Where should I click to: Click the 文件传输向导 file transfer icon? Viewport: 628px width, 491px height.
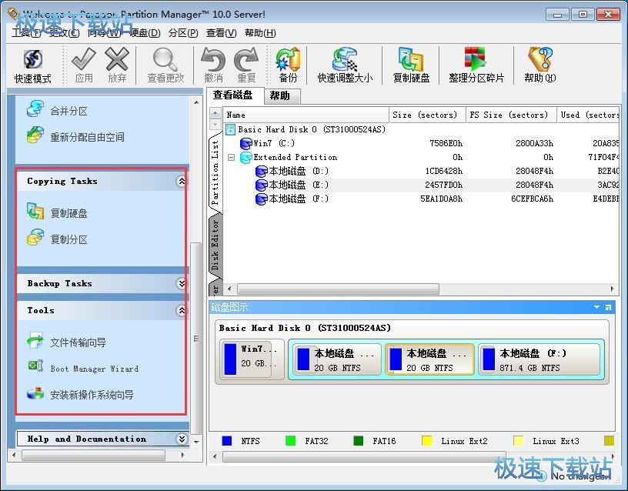pyautogui.click(x=35, y=340)
